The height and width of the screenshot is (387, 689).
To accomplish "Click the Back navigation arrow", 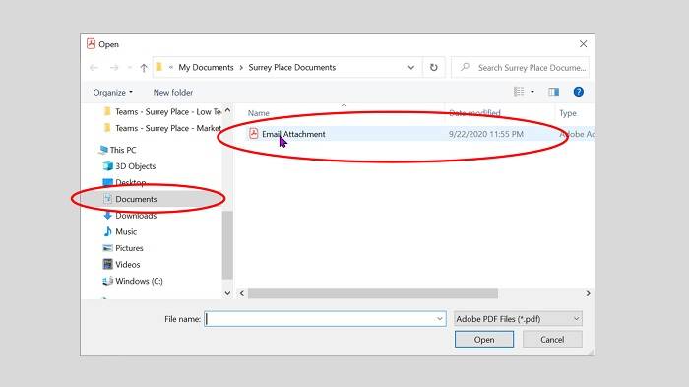I will point(94,68).
